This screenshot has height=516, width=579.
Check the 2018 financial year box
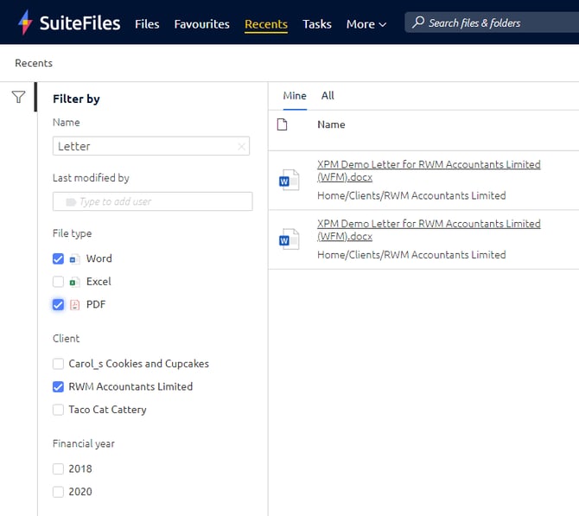pos(58,468)
